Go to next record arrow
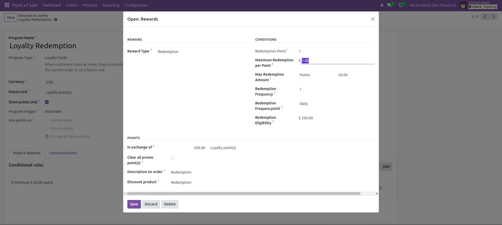The height and width of the screenshot is (225, 502). pos(493,17)
